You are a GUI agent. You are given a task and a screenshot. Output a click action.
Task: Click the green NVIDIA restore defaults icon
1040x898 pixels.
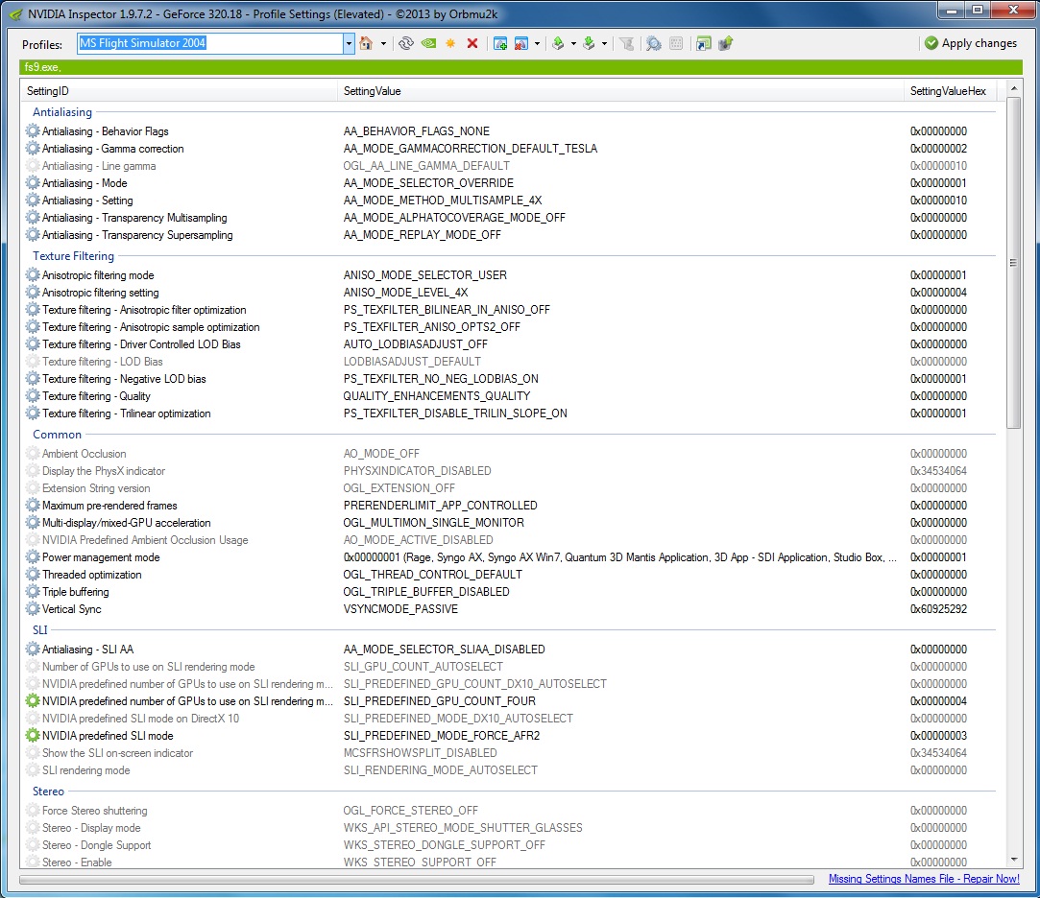(428, 44)
